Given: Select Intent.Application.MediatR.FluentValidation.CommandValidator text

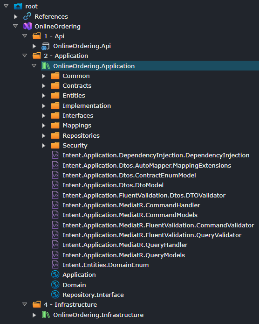Looking at the screenshot, I should click(158, 225).
